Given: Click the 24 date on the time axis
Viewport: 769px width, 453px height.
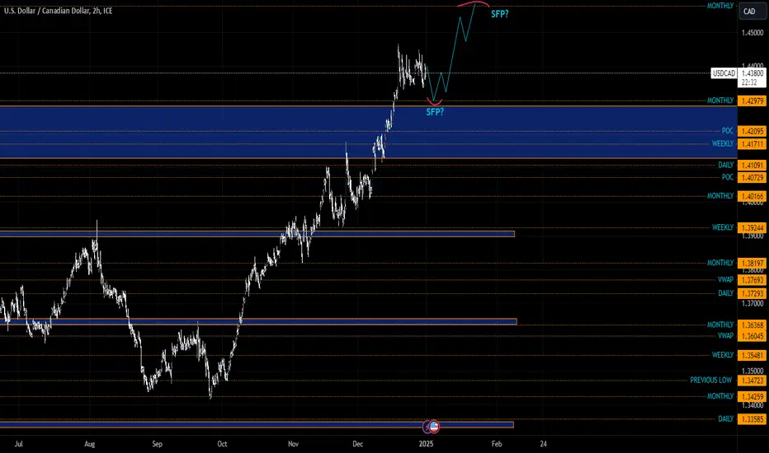Looking at the screenshot, I should (x=544, y=444).
